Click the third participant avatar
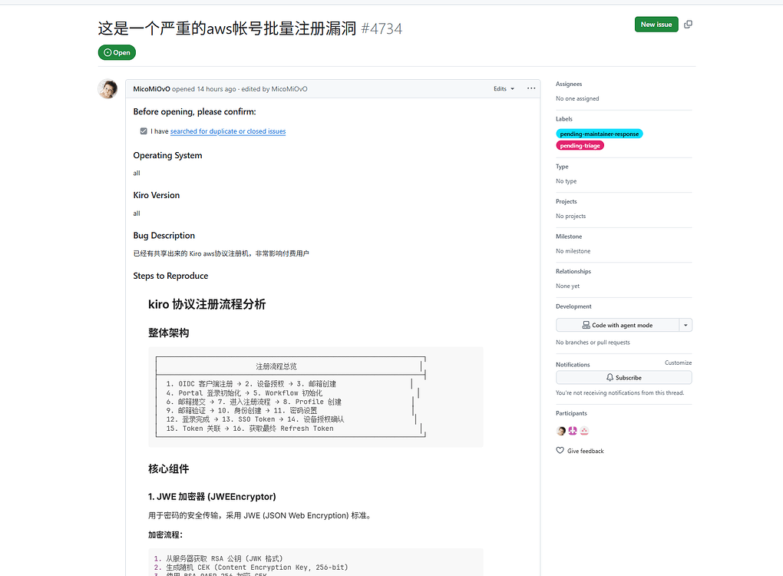This screenshot has height=576, width=783. click(584, 431)
